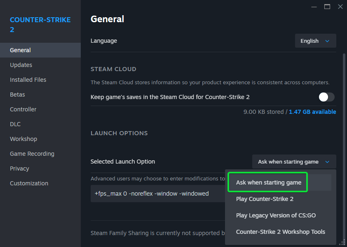This screenshot has width=347, height=247.
Task: Select Counter-Strike 2 Workshop Tools option
Action: pyautogui.click(x=280, y=232)
